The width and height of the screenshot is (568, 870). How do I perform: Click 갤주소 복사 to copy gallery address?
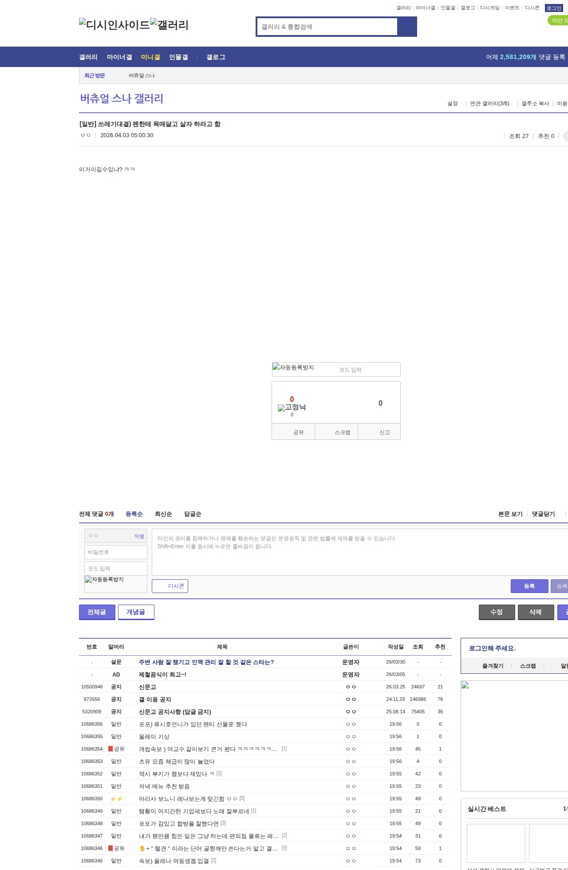tap(535, 103)
